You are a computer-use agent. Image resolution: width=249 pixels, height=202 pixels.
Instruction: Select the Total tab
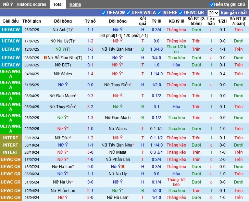tap(58, 4)
